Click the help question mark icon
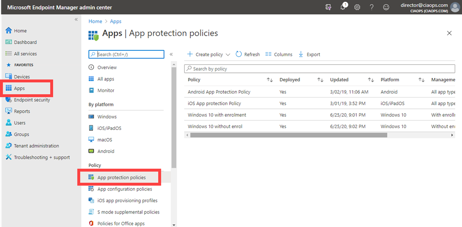The height and width of the screenshot is (227, 462). click(x=371, y=7)
